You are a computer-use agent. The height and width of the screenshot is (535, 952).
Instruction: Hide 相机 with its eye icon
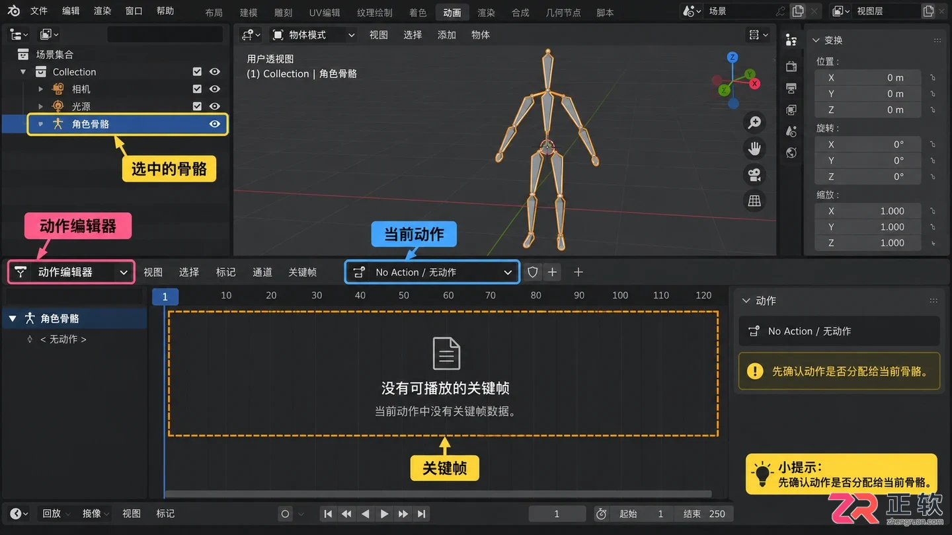pyautogui.click(x=215, y=89)
